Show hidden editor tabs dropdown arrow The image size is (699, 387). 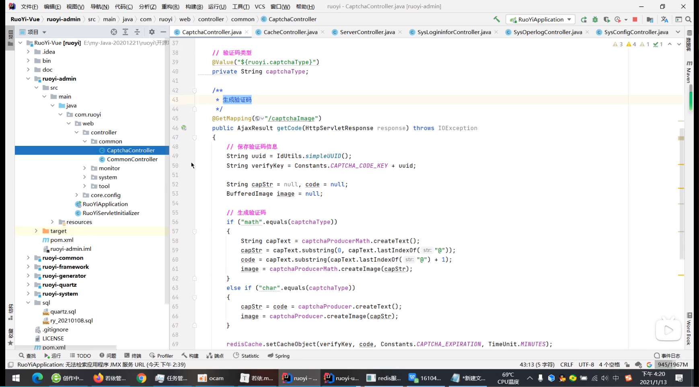pyautogui.click(x=678, y=32)
